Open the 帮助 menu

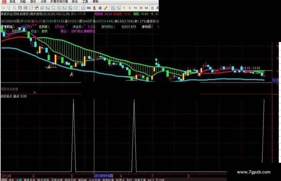pyautogui.click(x=96, y=1)
